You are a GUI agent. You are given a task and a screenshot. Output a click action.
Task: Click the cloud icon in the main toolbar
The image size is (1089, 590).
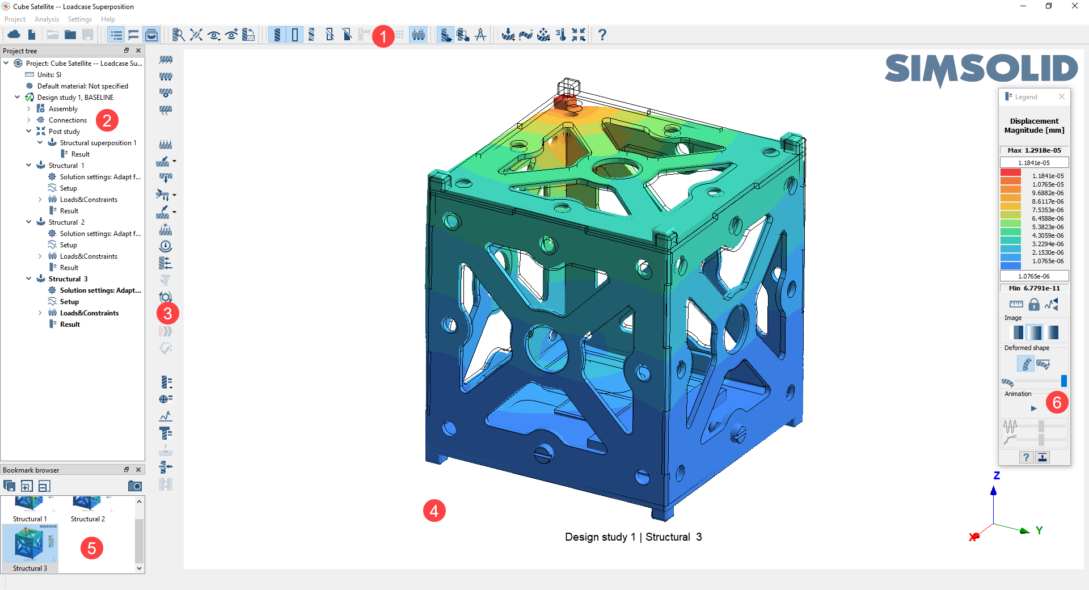click(x=14, y=35)
